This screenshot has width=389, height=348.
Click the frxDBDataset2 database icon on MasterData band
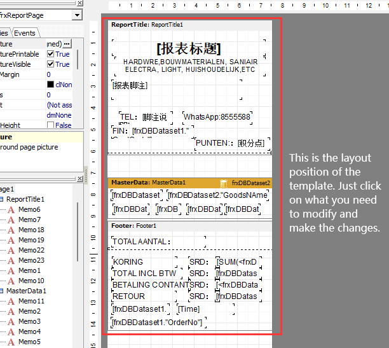224,183
